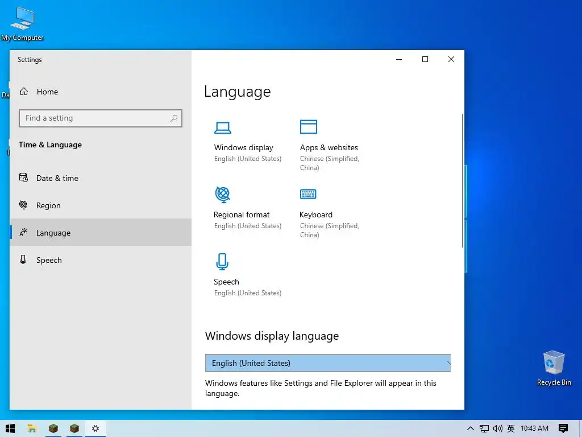Select Language in the sidebar
The height and width of the screenshot is (437, 582).
[x=100, y=232]
